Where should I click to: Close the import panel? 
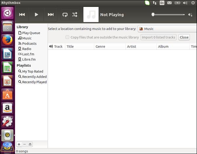coord(184,37)
